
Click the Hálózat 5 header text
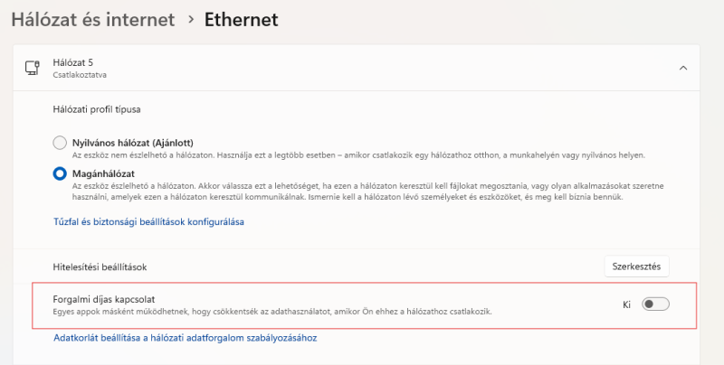(x=74, y=61)
